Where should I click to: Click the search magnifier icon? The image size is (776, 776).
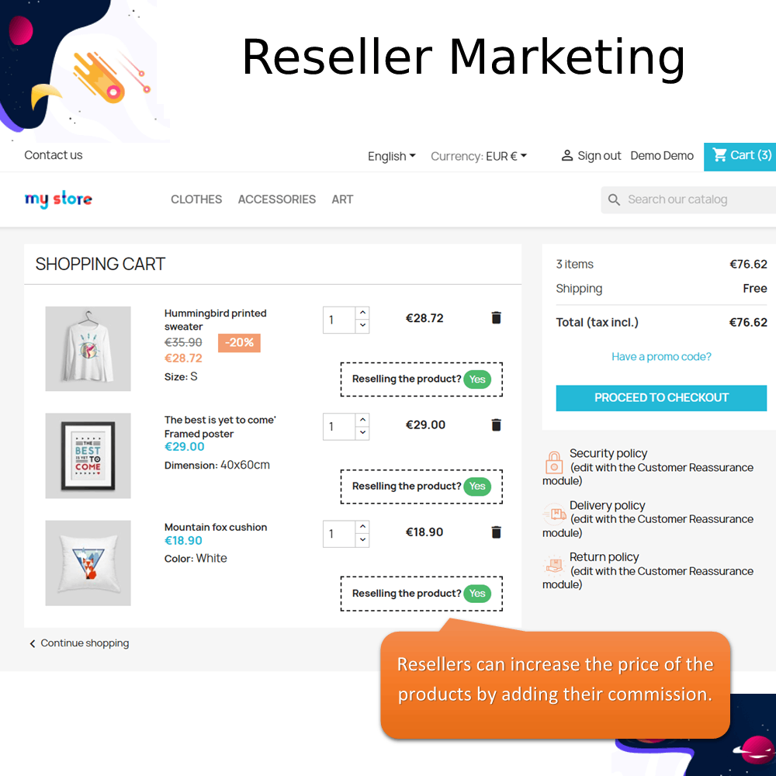(614, 199)
